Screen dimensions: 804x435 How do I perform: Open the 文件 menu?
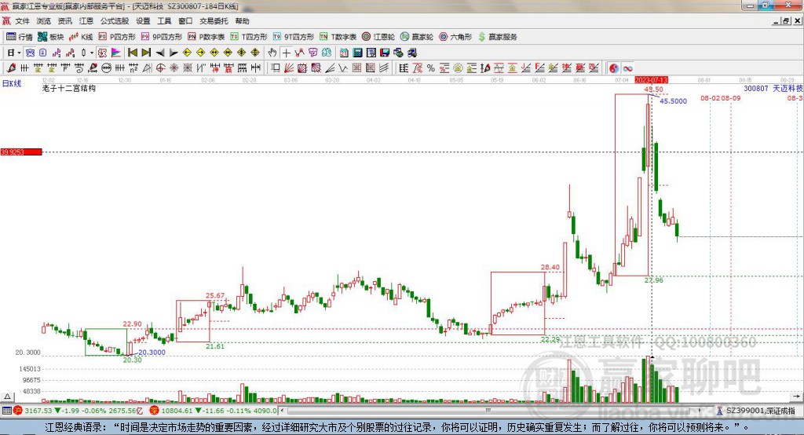(x=22, y=21)
